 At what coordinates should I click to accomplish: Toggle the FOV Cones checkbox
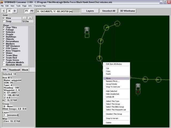point(4,48)
